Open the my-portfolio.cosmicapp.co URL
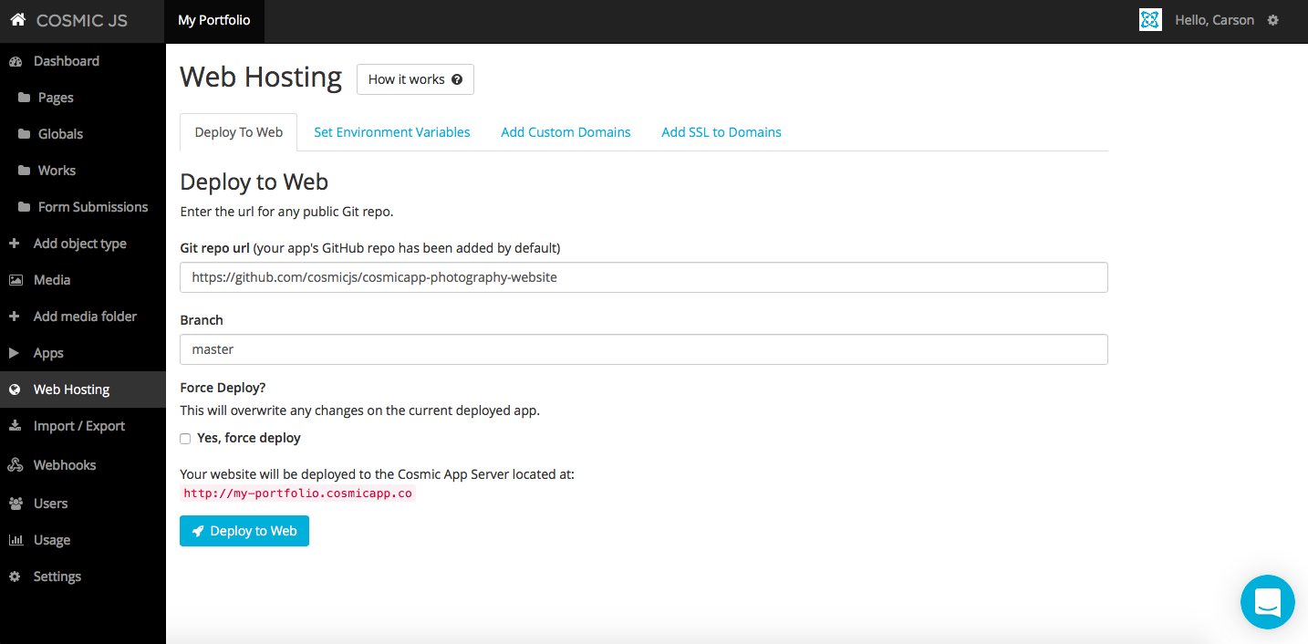The width and height of the screenshot is (1308, 644). coord(297,493)
